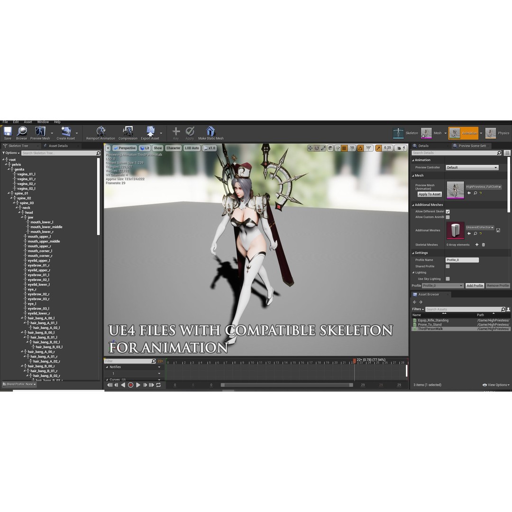Image resolution: width=512 pixels, height=512 pixels.
Task: Open the HighPriestess_FullCloth mesh dropdown
Action: (x=484, y=187)
